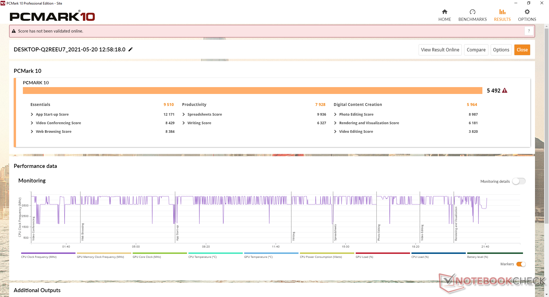549x297 pixels.
Task: Click the Benchmarks gauge icon
Action: pos(472,12)
